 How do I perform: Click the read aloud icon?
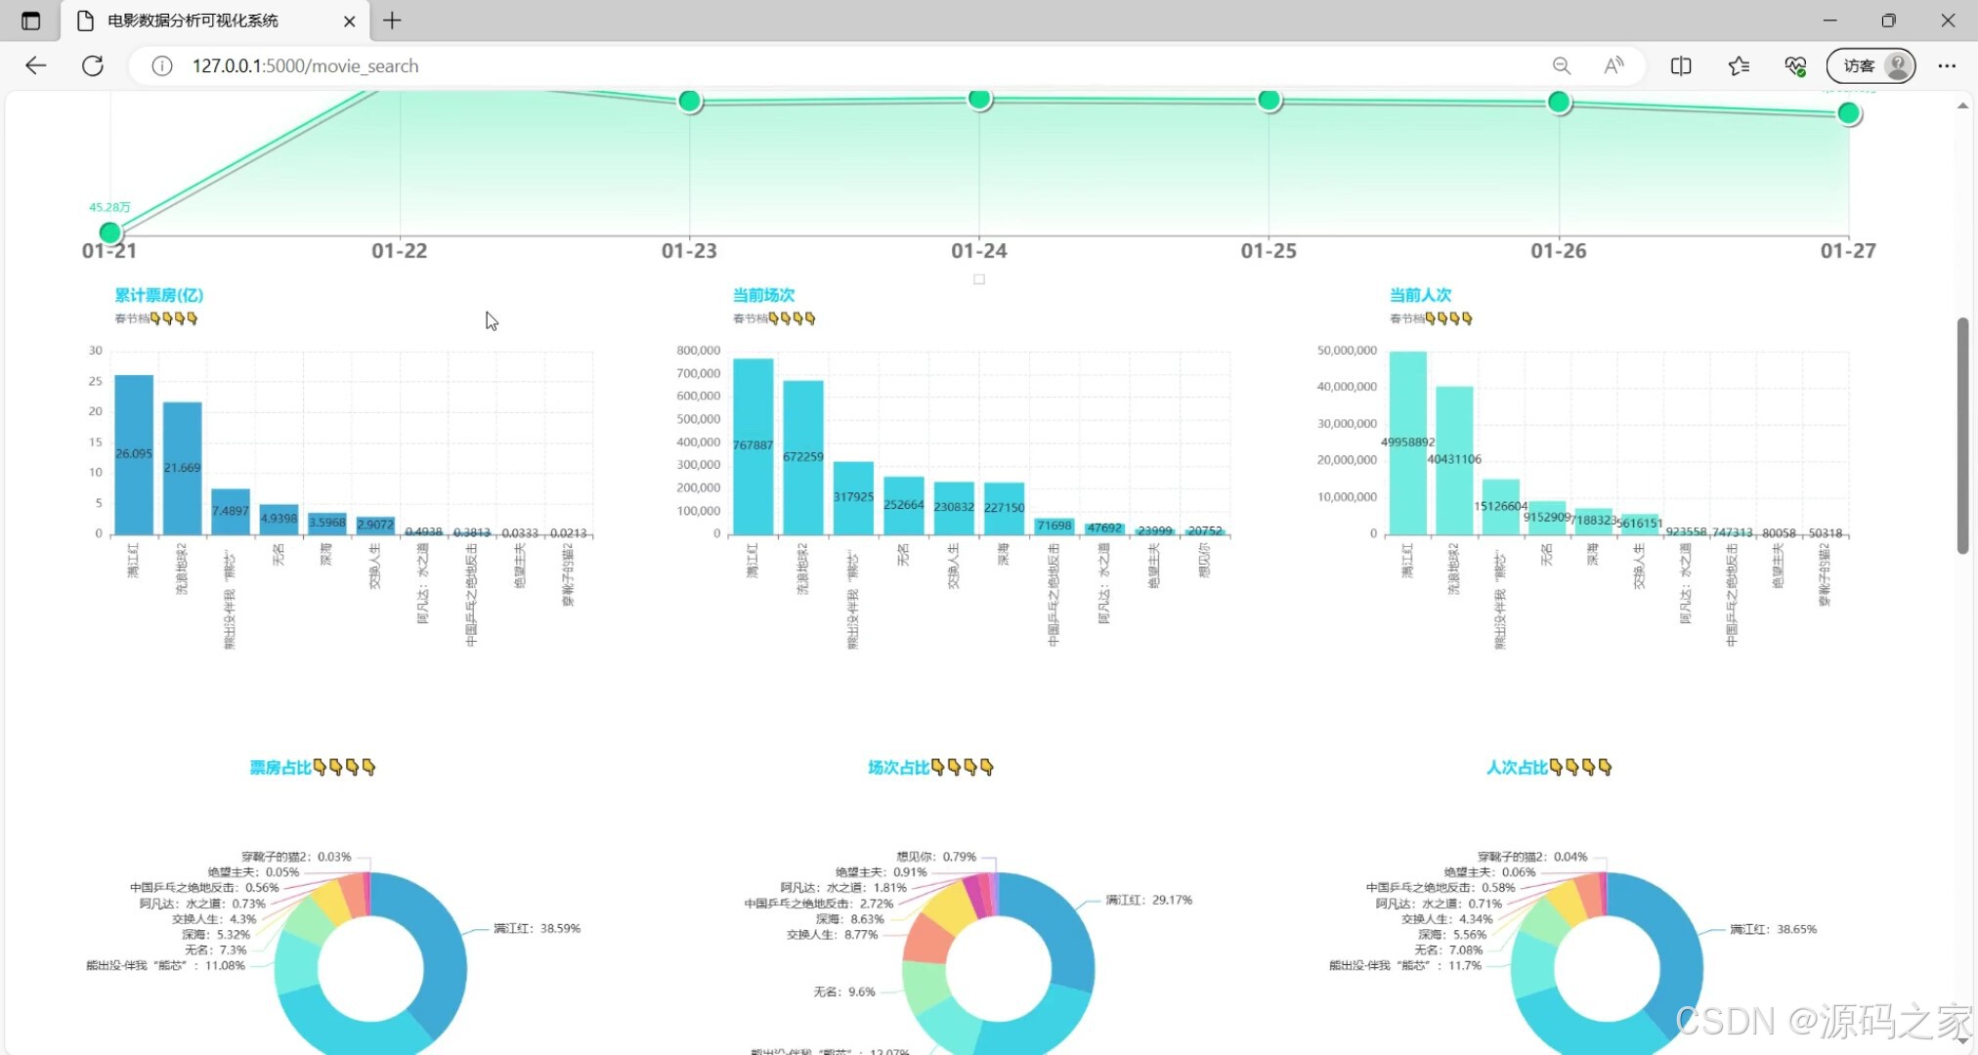[x=1613, y=65]
